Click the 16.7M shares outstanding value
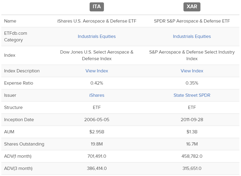Screen dimensions: 241x176 (192, 144)
